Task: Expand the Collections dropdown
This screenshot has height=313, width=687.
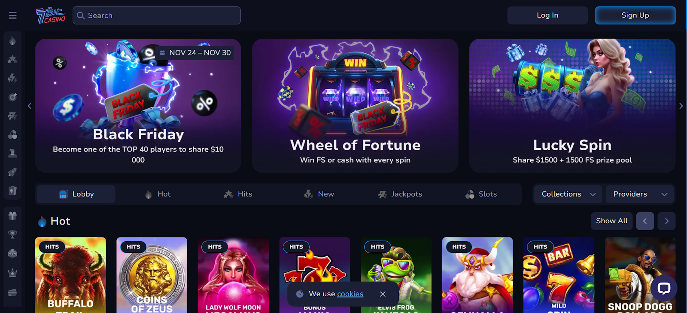Action: pos(568,194)
